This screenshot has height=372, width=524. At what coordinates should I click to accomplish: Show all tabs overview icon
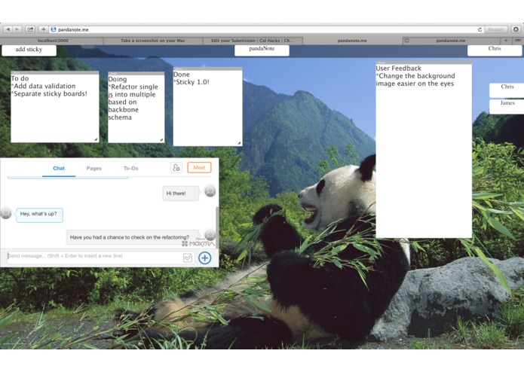[518, 41]
